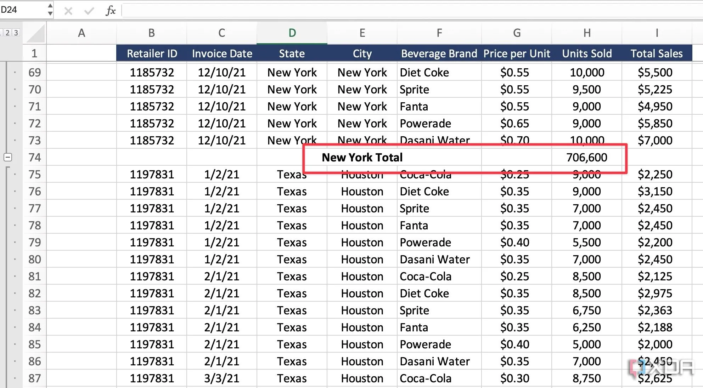Viewport: 703px width, 388px height.
Task: Click the 706,600 subtotal cell
Action: click(587, 157)
